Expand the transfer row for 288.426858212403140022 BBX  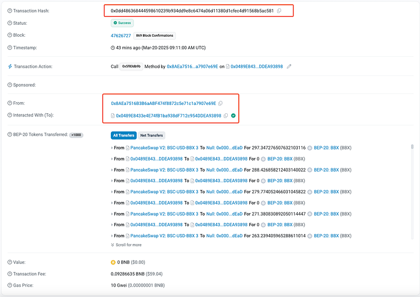112,170
